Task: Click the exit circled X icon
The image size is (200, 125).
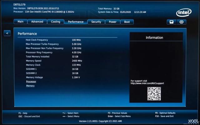Action: click(181, 22)
